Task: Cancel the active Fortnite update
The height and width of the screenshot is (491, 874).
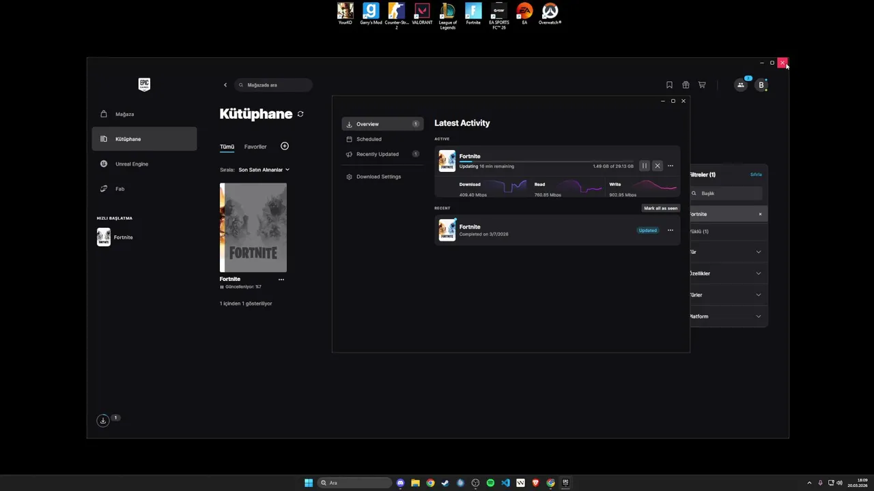Action: (658, 166)
